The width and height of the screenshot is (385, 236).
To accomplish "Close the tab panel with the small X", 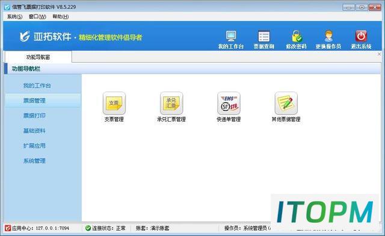I will (379, 54).
